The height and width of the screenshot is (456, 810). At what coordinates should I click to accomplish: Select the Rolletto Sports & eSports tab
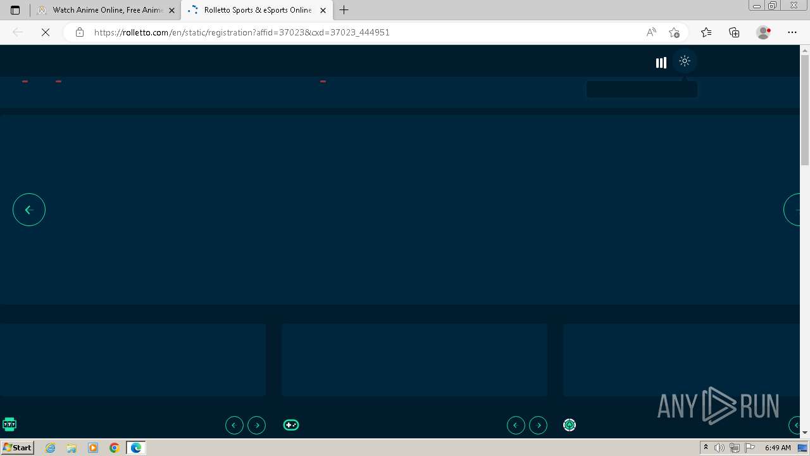click(x=256, y=10)
